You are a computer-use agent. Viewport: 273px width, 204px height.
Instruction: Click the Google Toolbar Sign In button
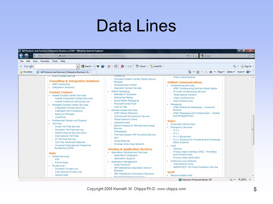246,66
